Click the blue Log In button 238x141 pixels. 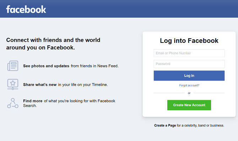point(189,75)
